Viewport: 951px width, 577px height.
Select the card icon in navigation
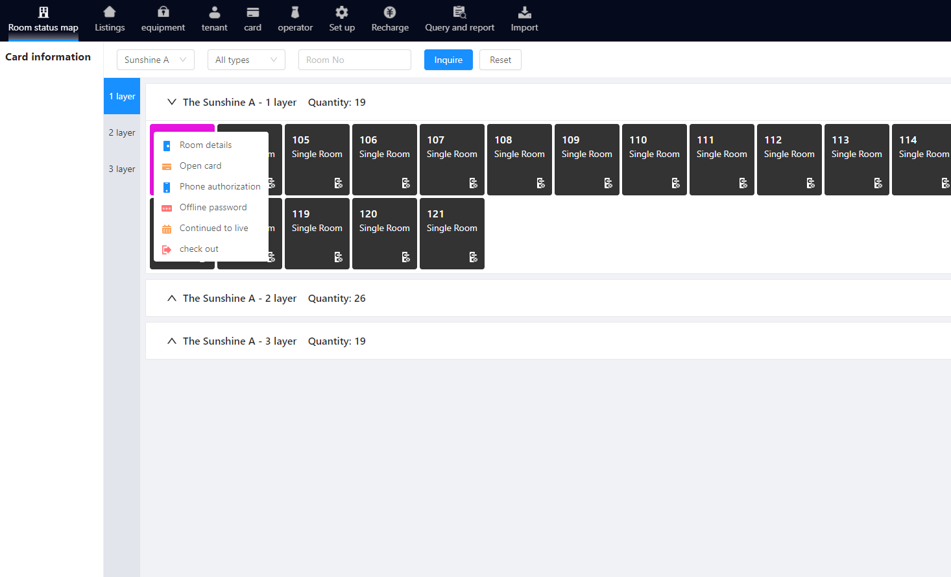coord(252,12)
